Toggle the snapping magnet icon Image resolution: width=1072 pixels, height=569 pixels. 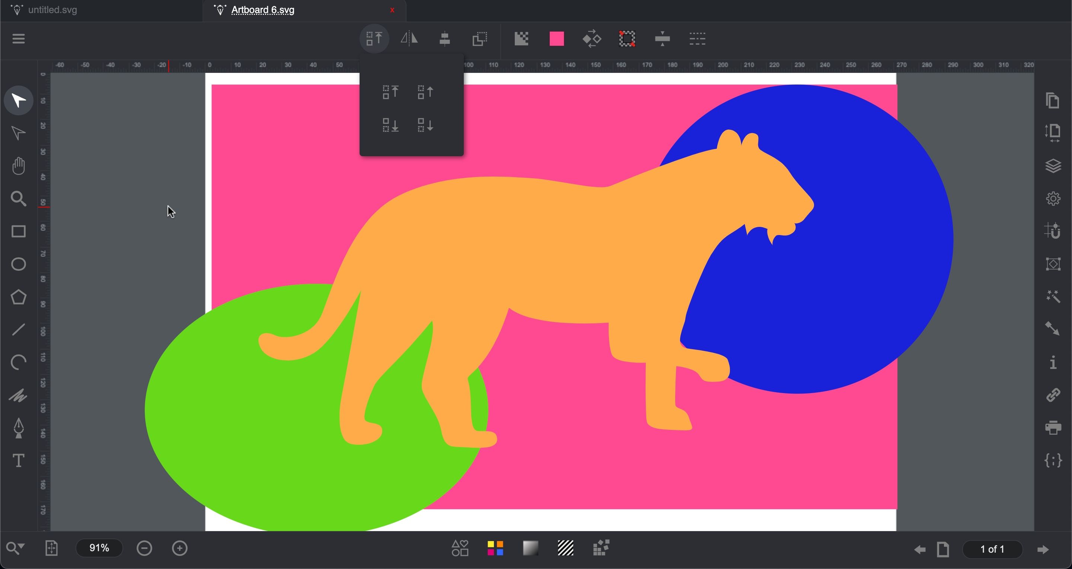[x=1053, y=231]
